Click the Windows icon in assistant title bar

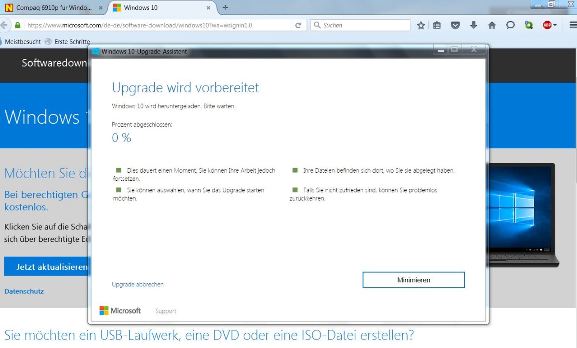[x=95, y=51]
